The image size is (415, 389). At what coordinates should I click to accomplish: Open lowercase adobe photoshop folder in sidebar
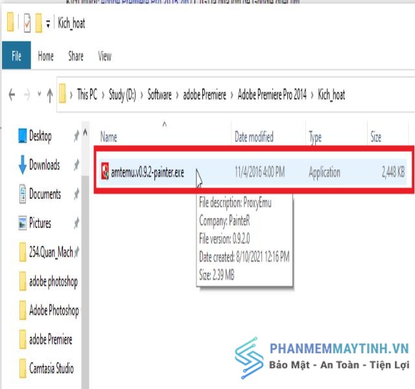click(x=53, y=281)
